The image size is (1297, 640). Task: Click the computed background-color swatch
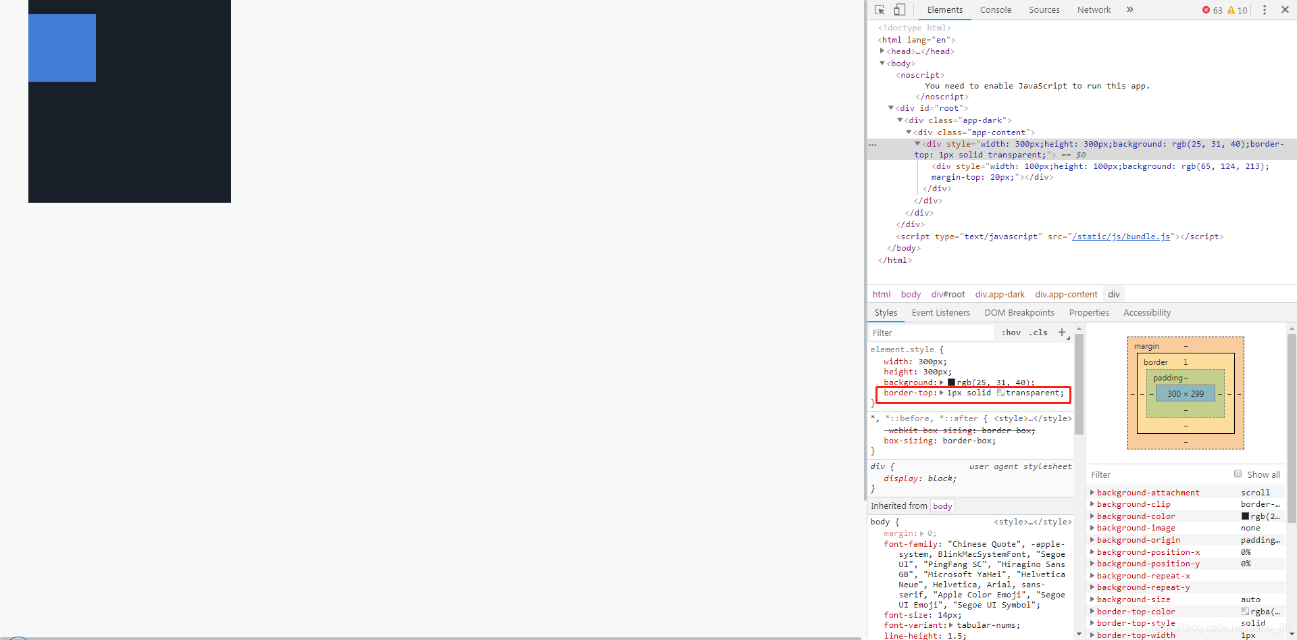1245,516
